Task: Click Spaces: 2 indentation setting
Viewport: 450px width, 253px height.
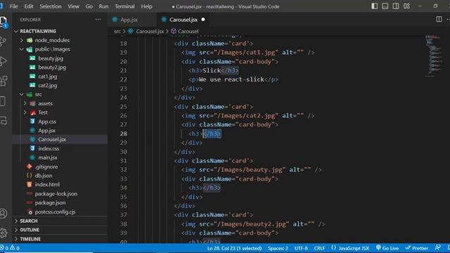Action: pos(278,248)
